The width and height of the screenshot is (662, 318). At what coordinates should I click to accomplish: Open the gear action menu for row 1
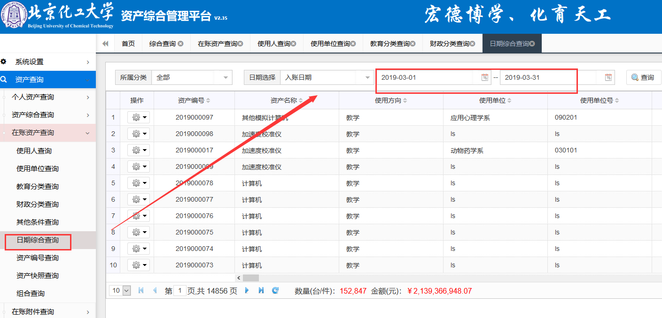pyautogui.click(x=138, y=118)
